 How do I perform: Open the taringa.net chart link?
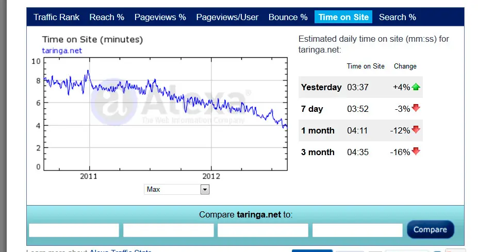click(x=62, y=51)
